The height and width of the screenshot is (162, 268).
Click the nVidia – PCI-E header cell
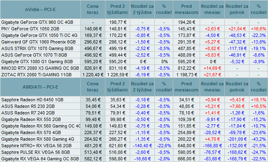[x=40, y=9]
